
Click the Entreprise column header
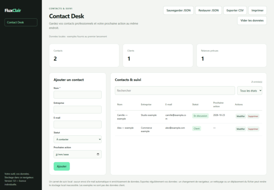[x=146, y=104]
